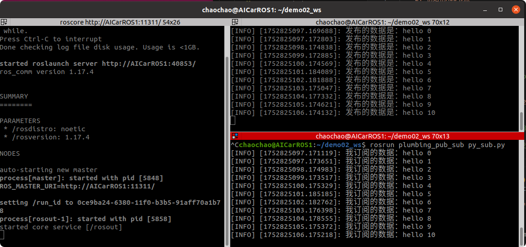Click the green "chaochao@AICarROS1" prompt text
Screen dimensions: 526x247
coord(275,145)
